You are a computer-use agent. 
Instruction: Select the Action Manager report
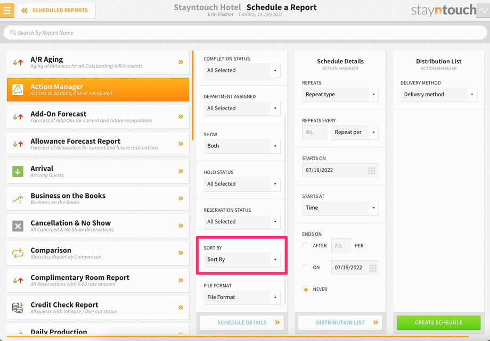pyautogui.click(x=98, y=89)
